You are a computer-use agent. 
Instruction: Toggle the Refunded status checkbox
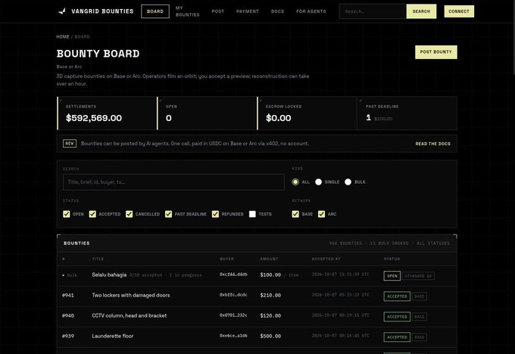tap(215, 214)
